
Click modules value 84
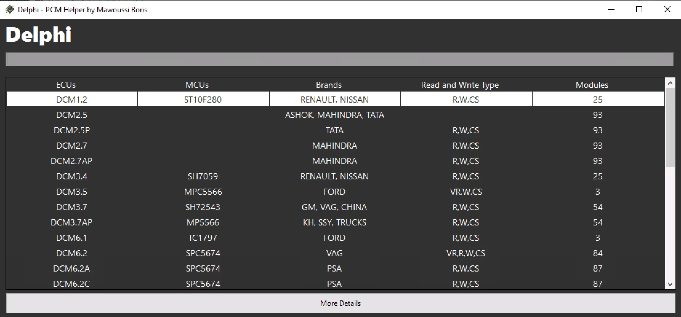tap(598, 253)
